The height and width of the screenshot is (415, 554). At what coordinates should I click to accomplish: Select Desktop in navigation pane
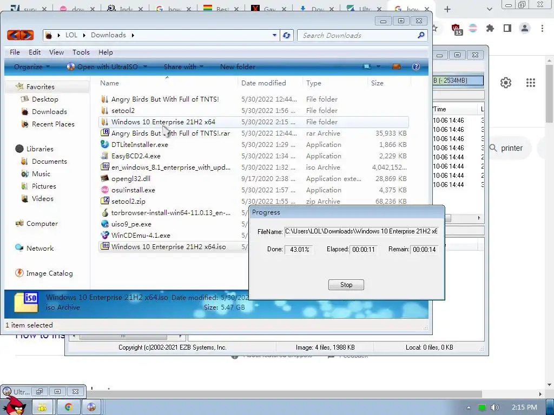coord(45,99)
